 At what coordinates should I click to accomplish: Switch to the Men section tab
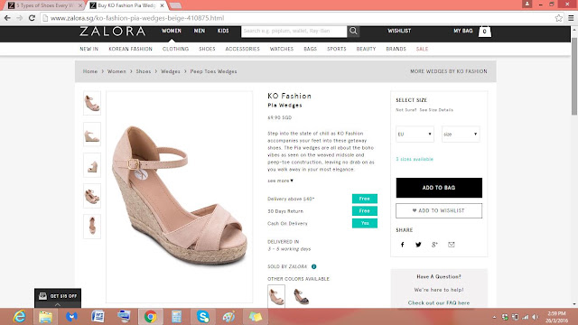click(200, 31)
